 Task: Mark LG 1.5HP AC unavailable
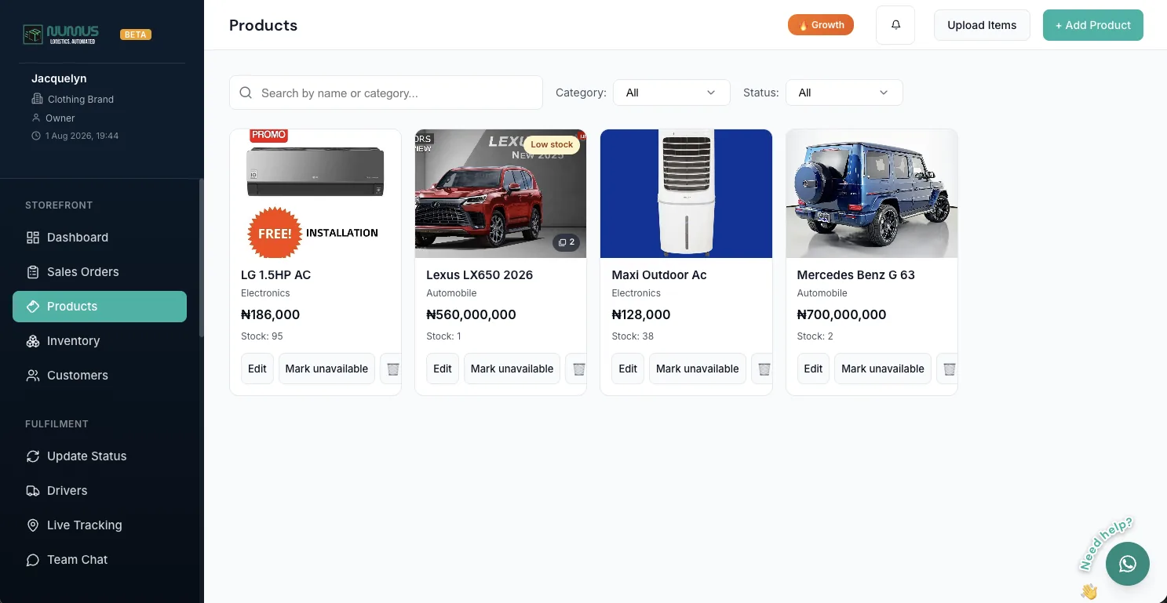tap(326, 369)
